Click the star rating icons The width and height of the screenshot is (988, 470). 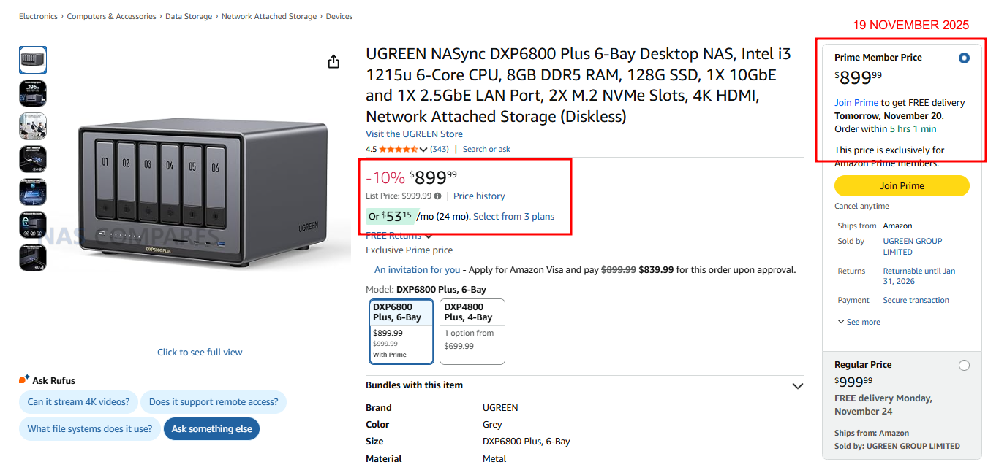tap(398, 149)
